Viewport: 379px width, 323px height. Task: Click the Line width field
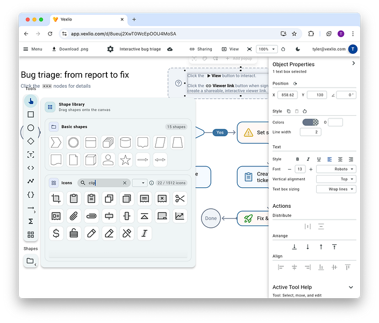[x=310, y=132]
